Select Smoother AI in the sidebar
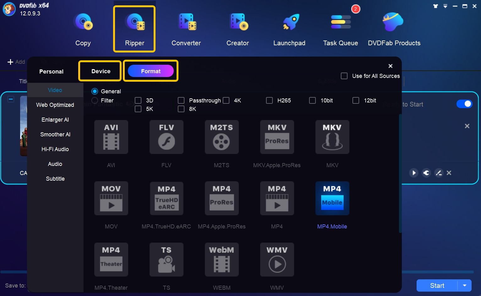Viewport: 481px width, 296px height. (x=55, y=134)
